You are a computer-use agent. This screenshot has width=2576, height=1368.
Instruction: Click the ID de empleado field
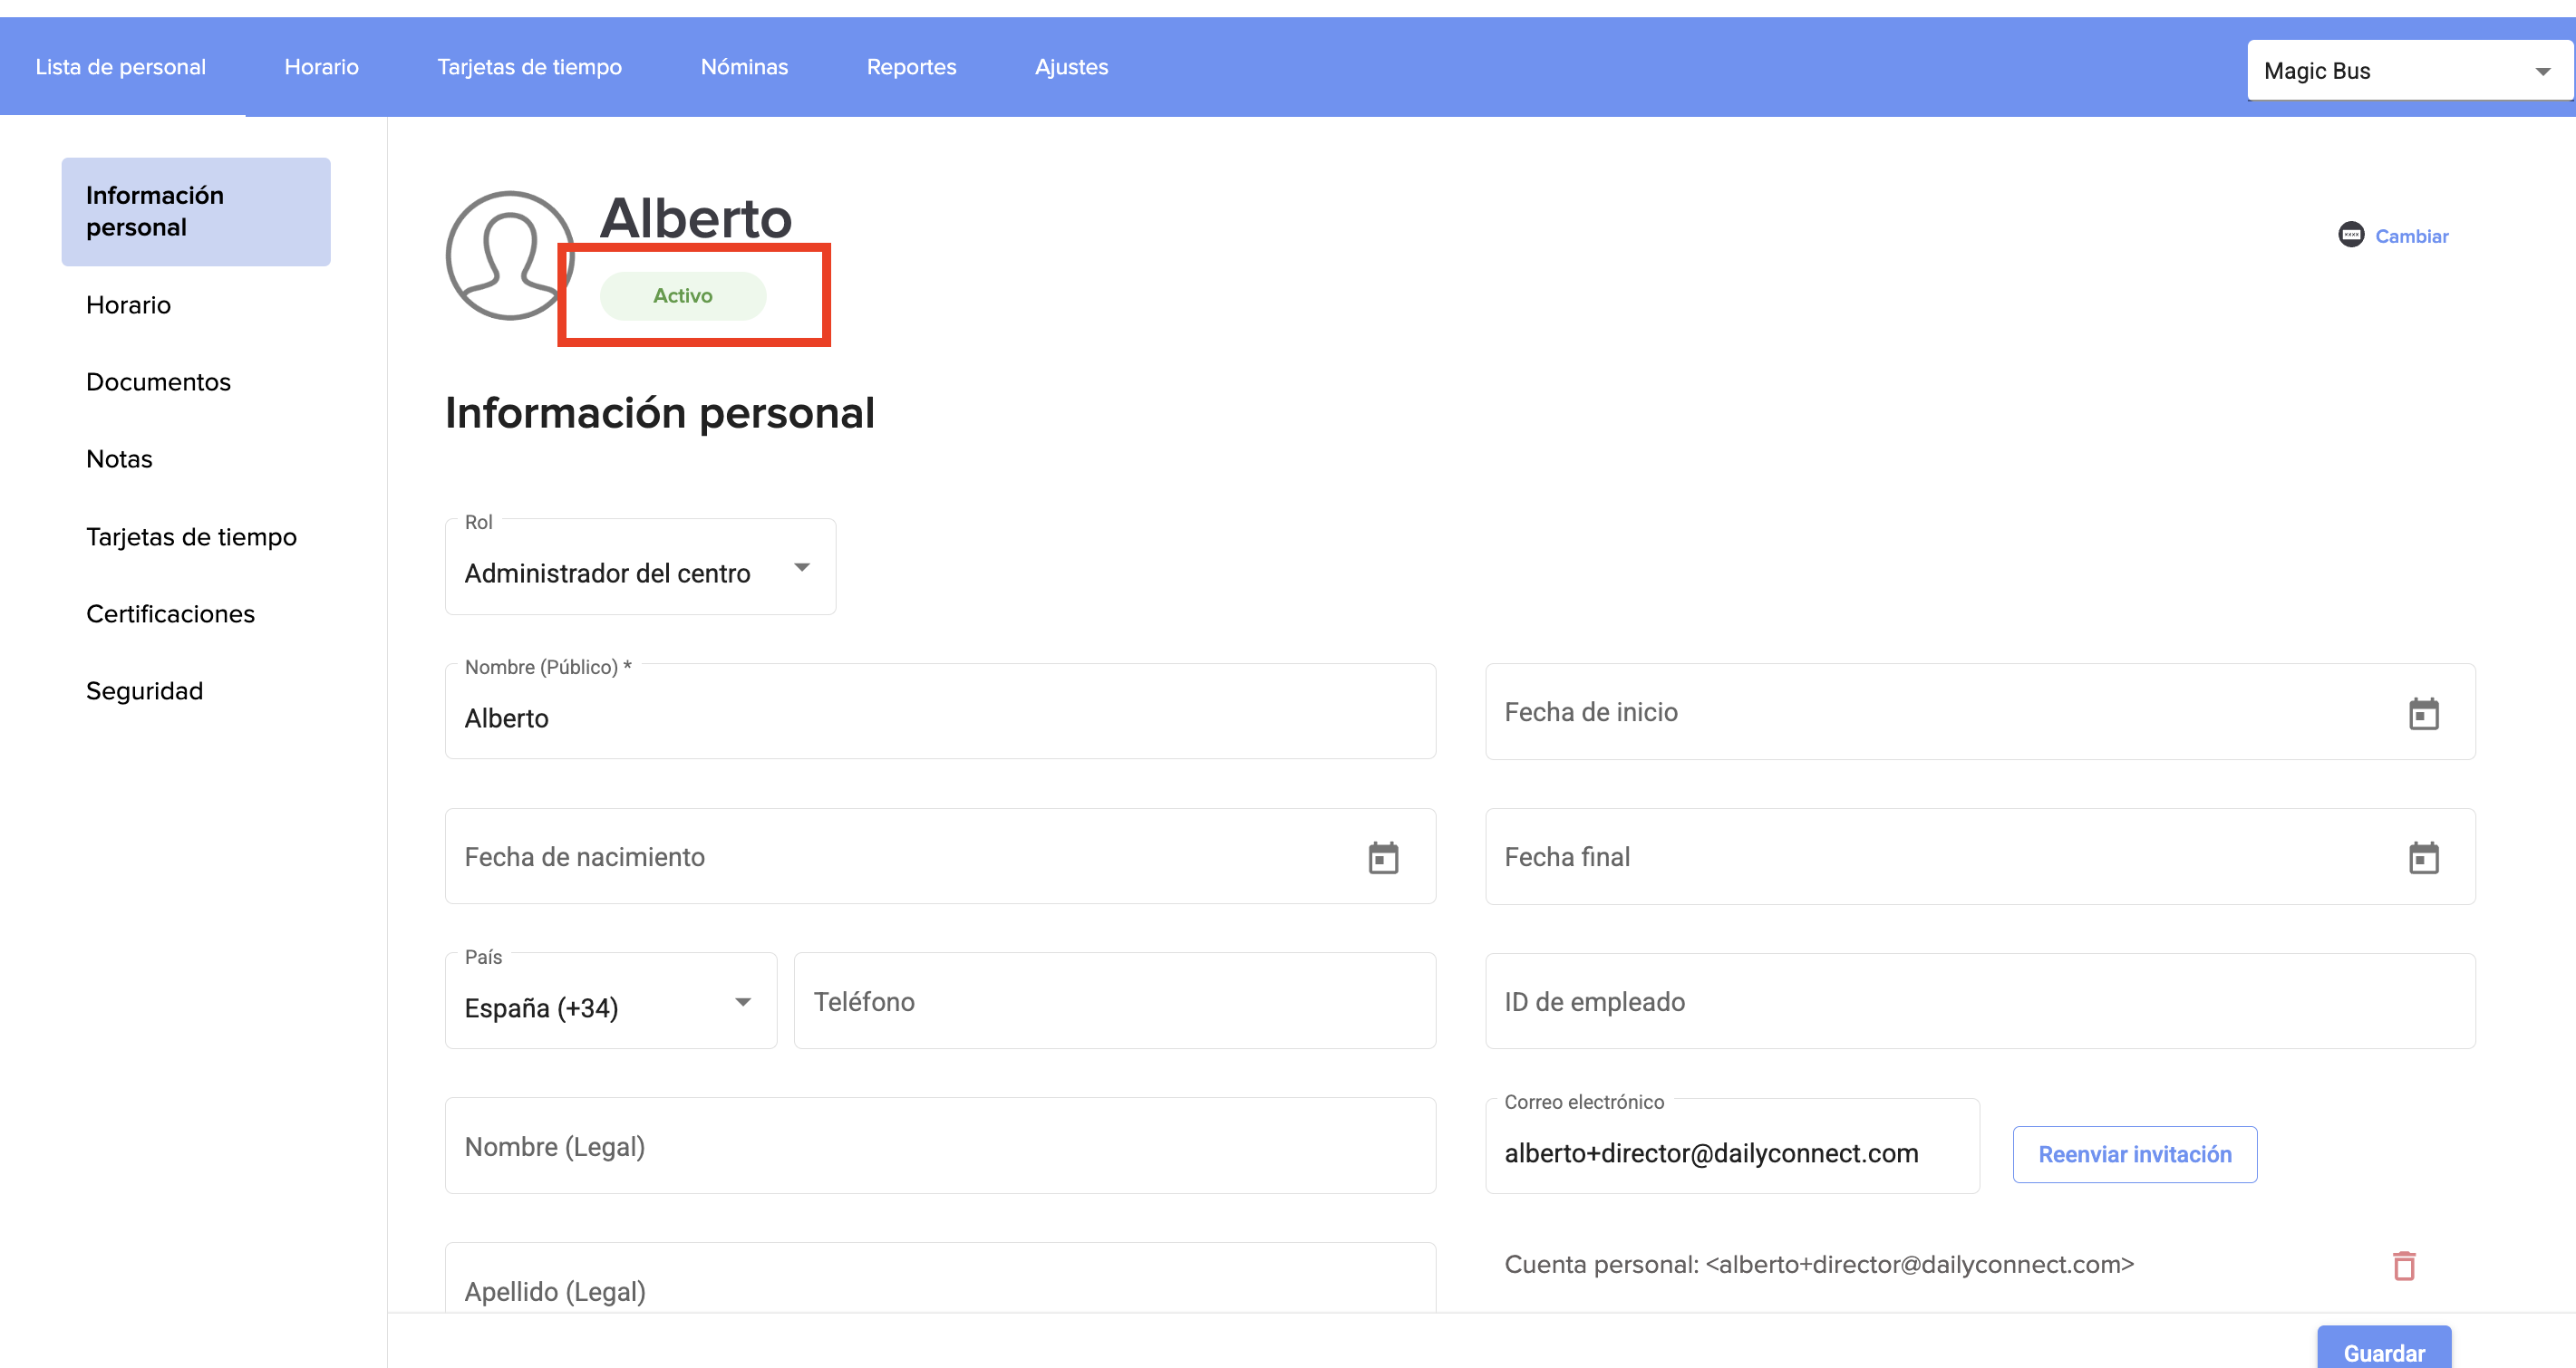pos(1979,1001)
